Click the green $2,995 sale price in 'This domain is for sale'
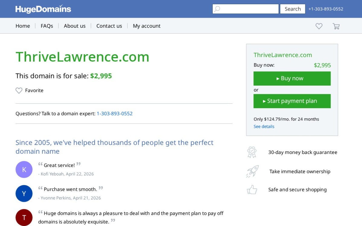362x226 pixels. point(101,76)
